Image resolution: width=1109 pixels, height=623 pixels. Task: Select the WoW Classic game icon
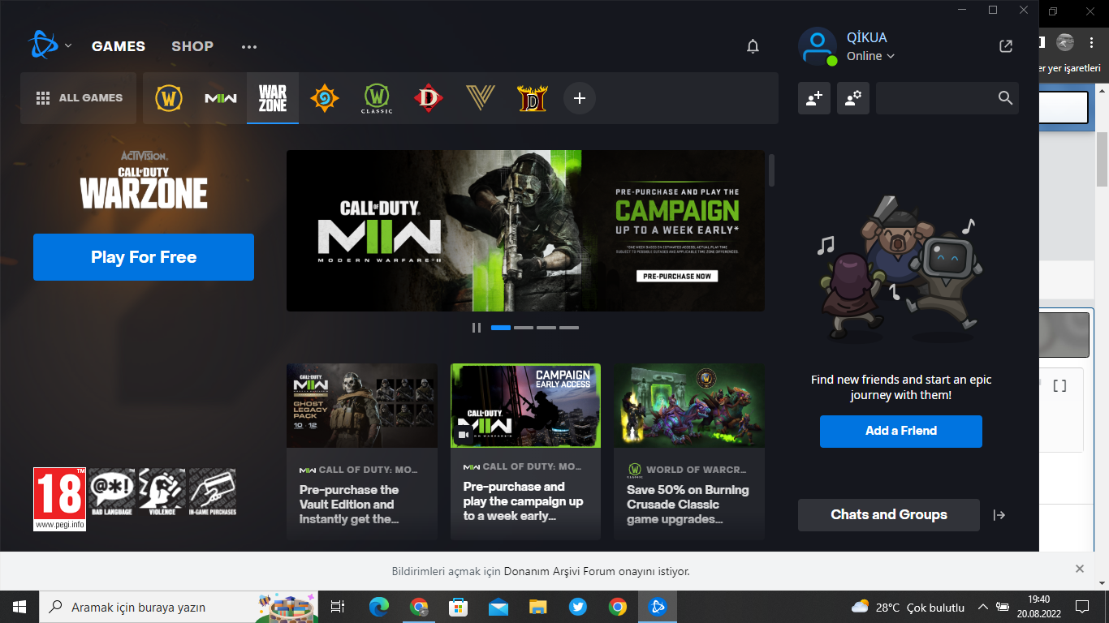pos(377,98)
